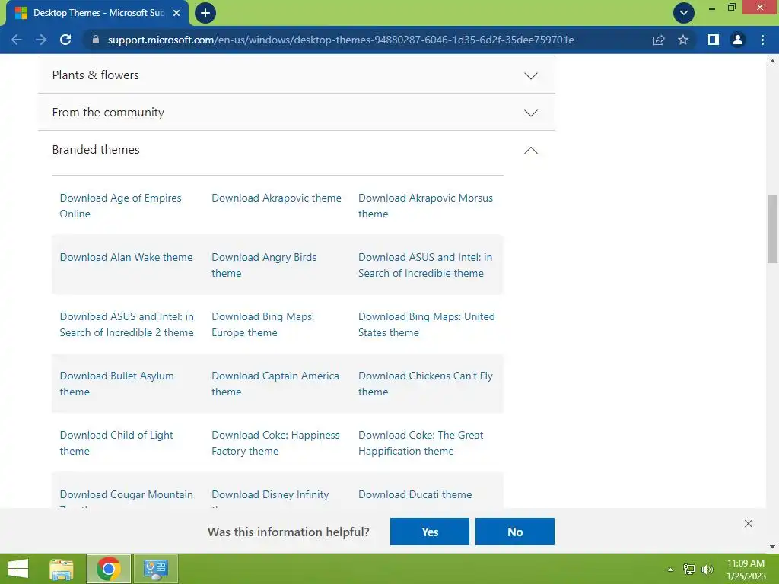Open Download Alan Wake theme link

[x=126, y=257]
